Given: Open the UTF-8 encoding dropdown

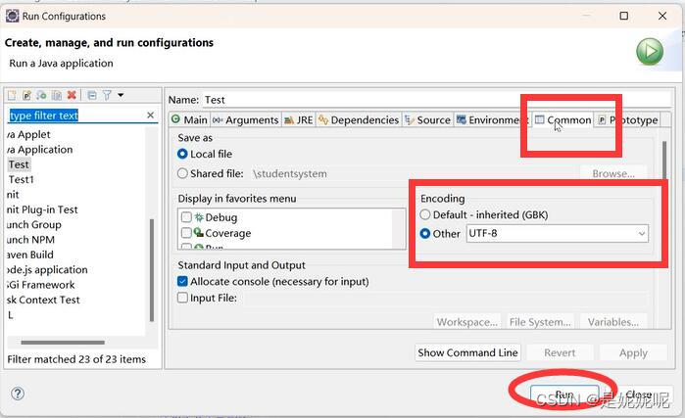Looking at the screenshot, I should click(x=641, y=234).
